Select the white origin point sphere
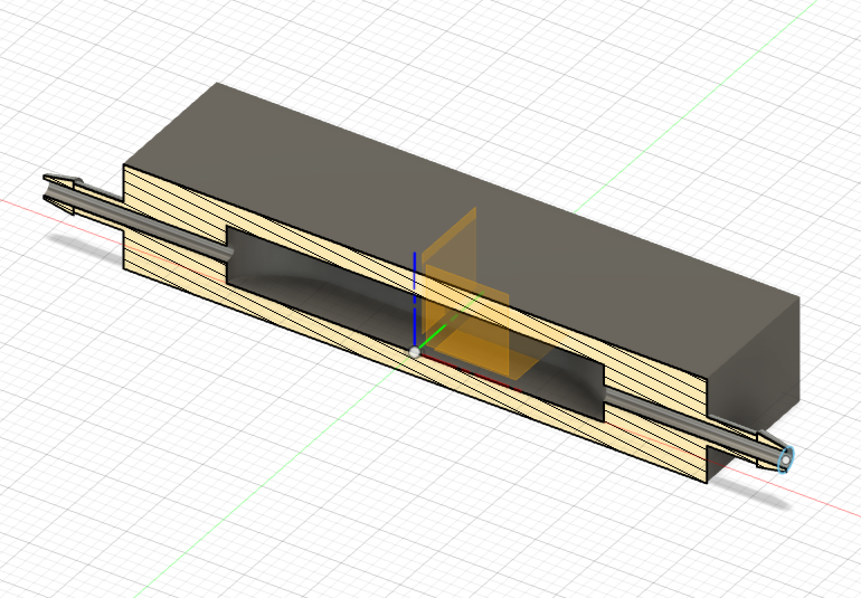The width and height of the screenshot is (861, 598). tap(414, 352)
